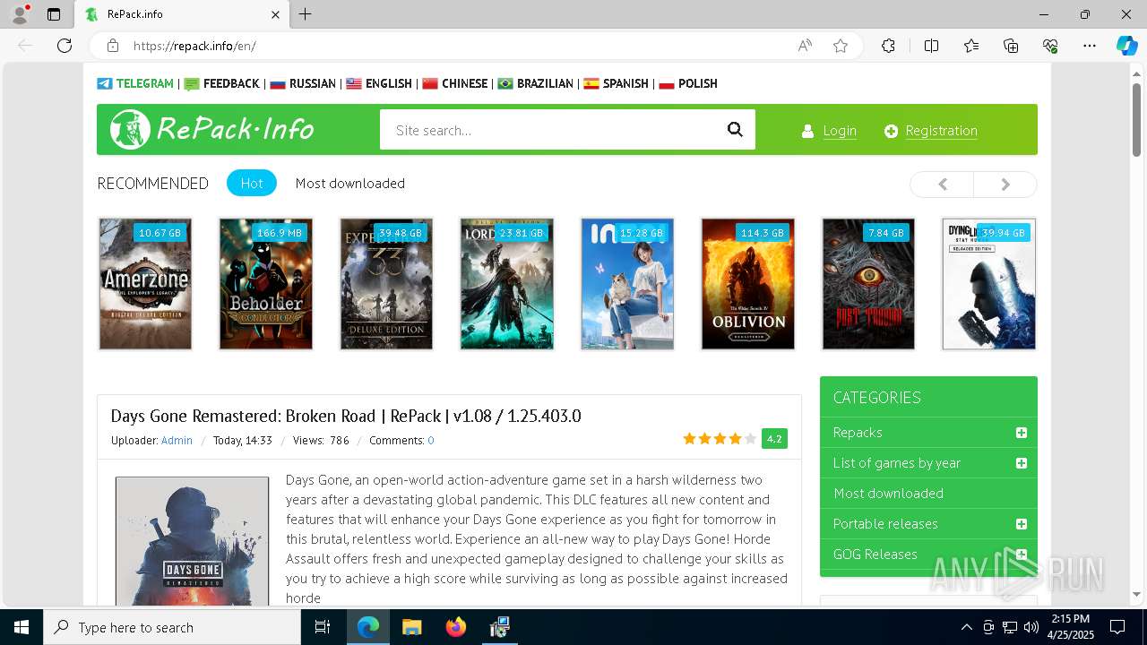Viewport: 1147px width, 645px height.
Task: Click the Registration link
Action: [941, 131]
